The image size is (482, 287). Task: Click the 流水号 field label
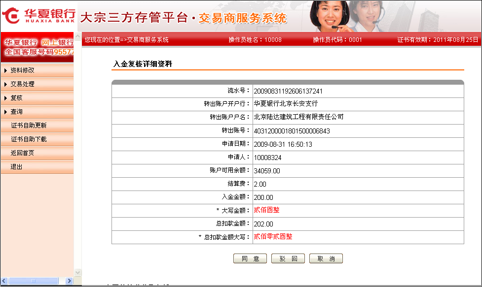pos(238,91)
